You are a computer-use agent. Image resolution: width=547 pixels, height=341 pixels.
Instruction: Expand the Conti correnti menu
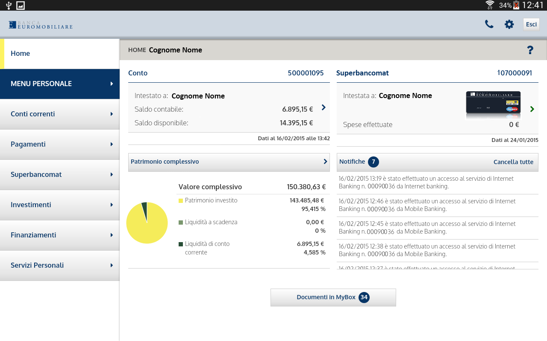(x=60, y=114)
